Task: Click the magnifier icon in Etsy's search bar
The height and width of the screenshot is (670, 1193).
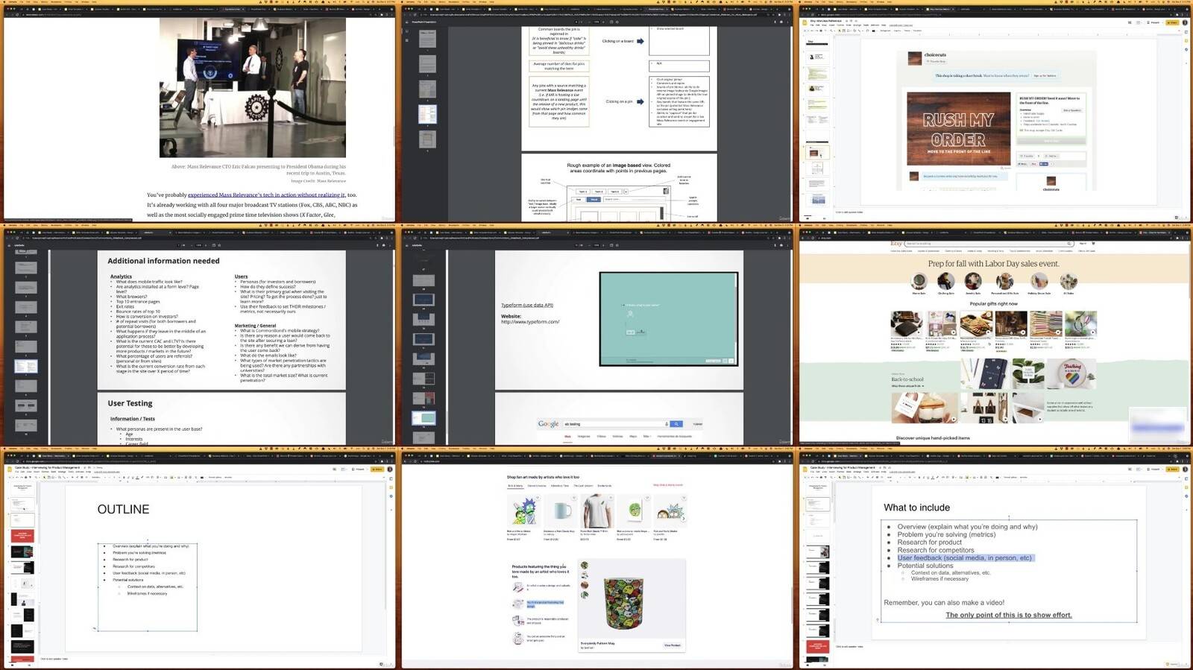Action: pos(1069,244)
